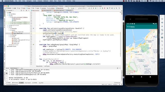Toggle the Gradle side panel button
Image resolution: width=165 pixels, height=92 pixels.
[122, 13]
